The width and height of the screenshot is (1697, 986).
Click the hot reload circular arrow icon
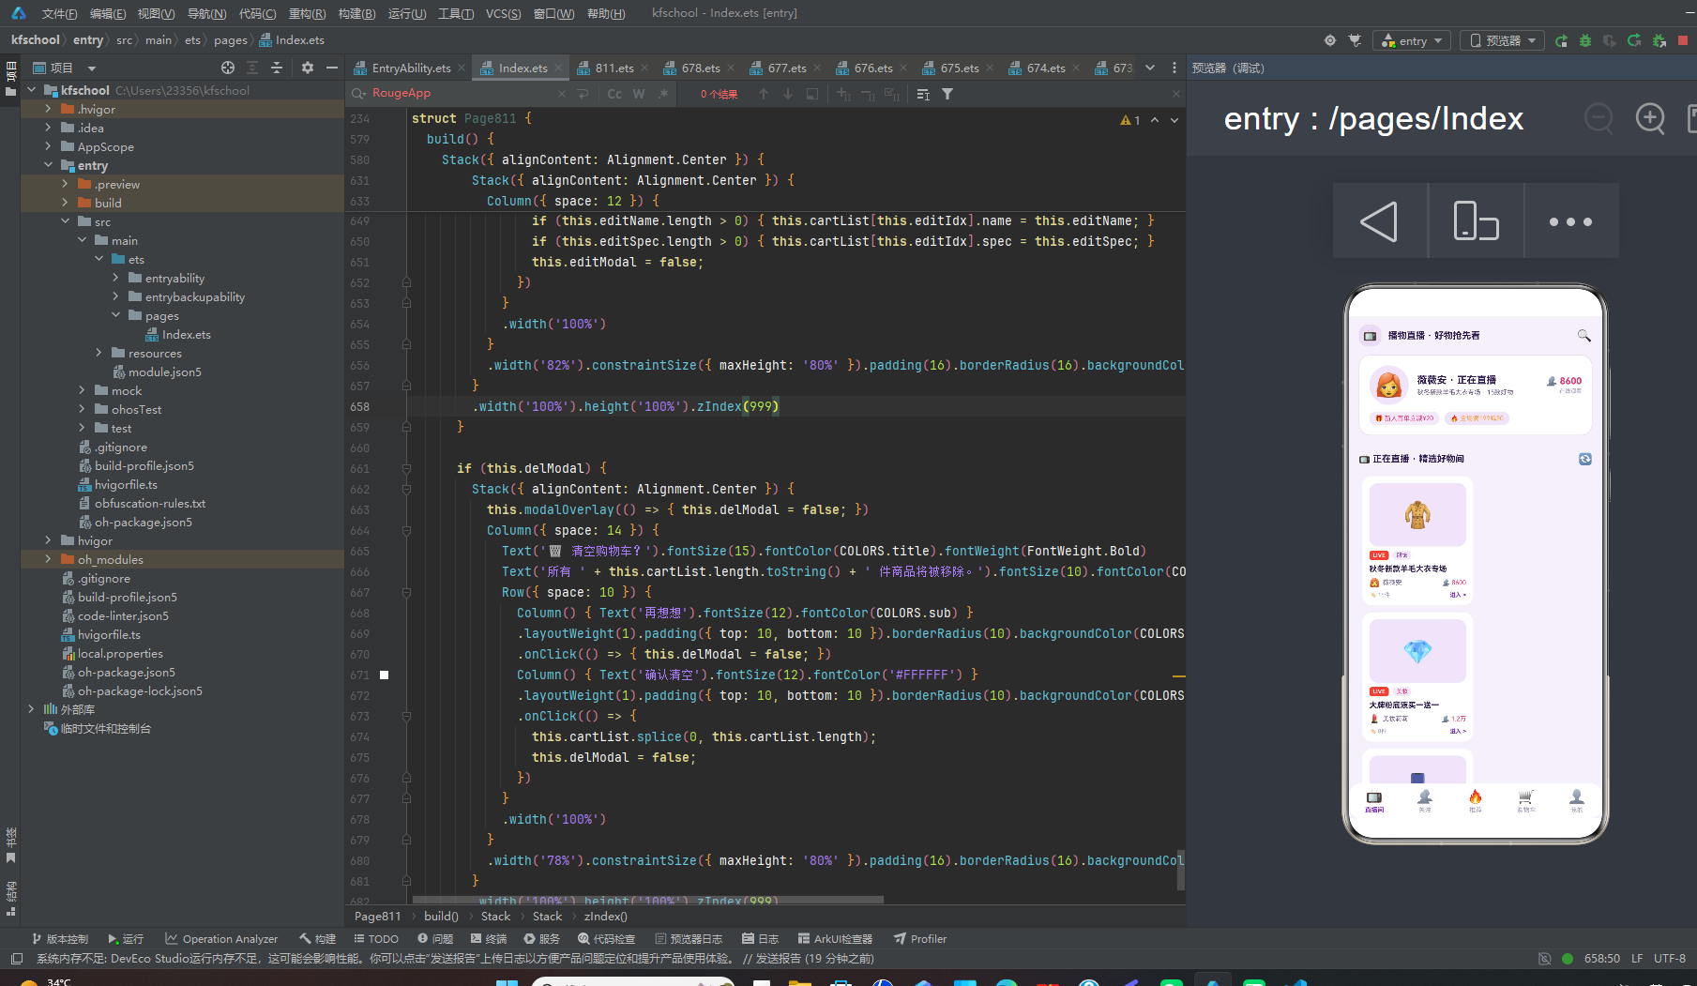(x=1634, y=40)
